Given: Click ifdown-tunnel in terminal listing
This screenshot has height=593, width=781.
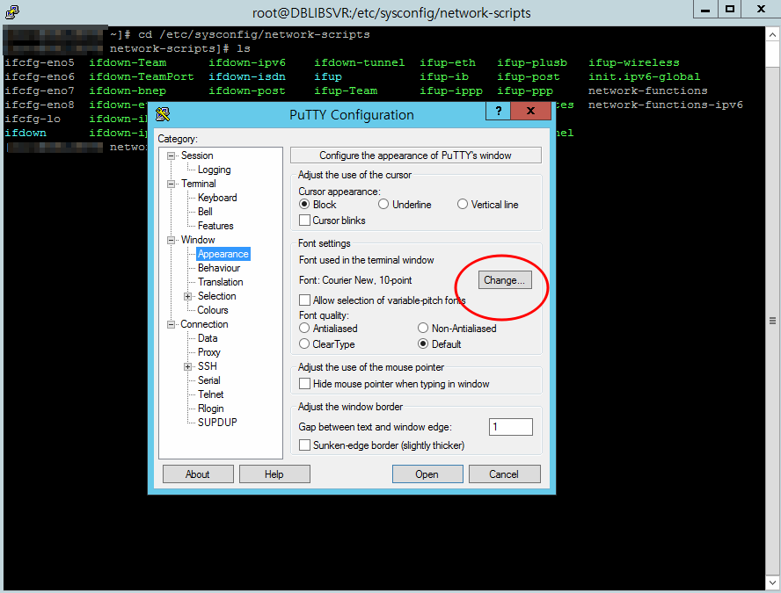Looking at the screenshot, I should [x=359, y=62].
